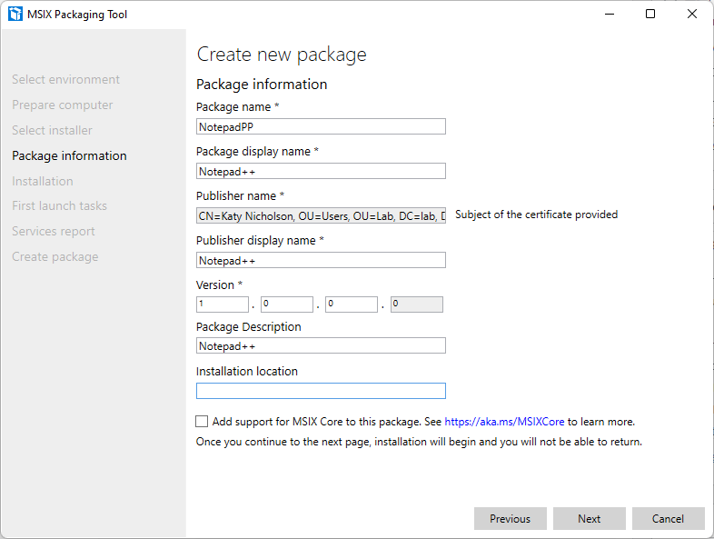Go to Installation step in sidebar

pyautogui.click(x=43, y=182)
